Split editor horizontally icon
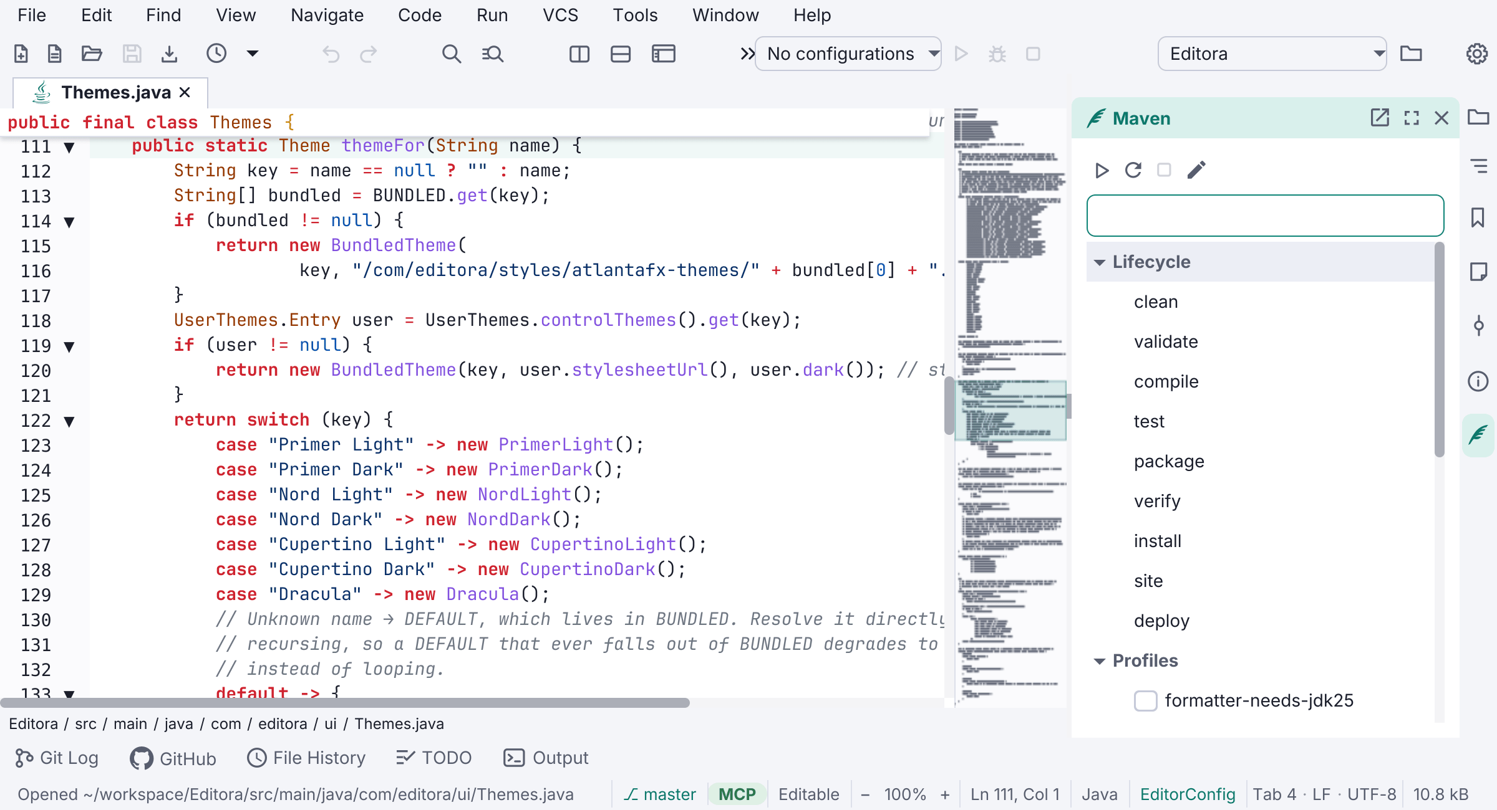This screenshot has width=1497, height=810. click(x=621, y=54)
